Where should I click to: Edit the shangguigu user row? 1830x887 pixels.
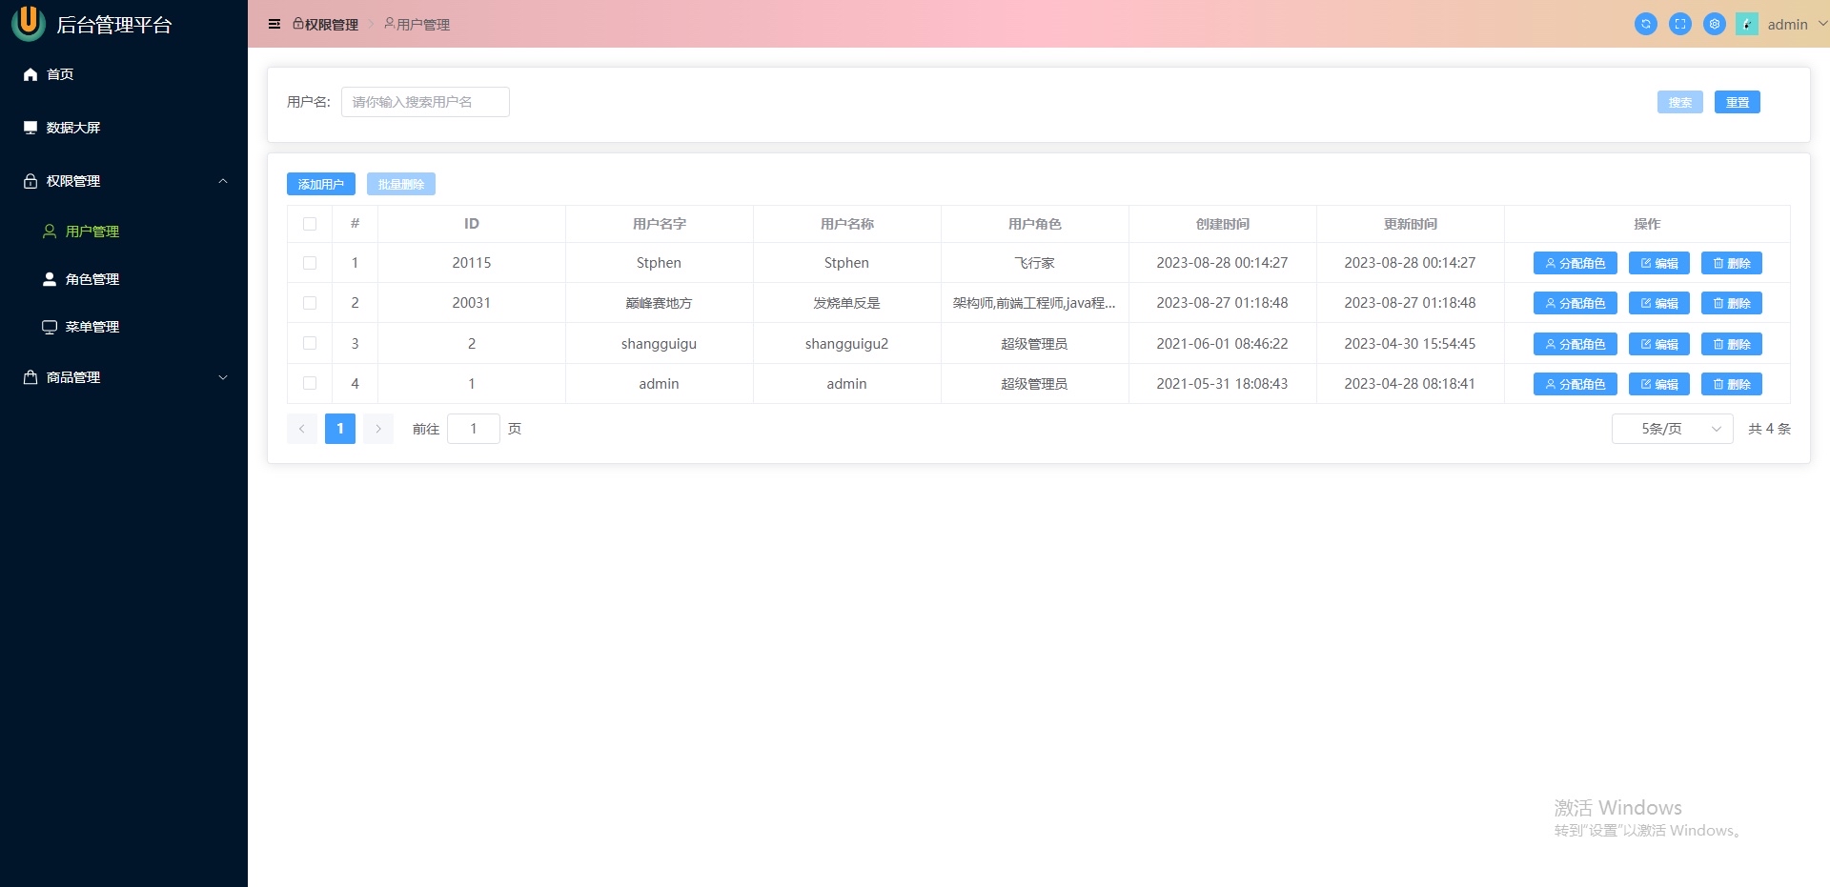[x=1658, y=344]
